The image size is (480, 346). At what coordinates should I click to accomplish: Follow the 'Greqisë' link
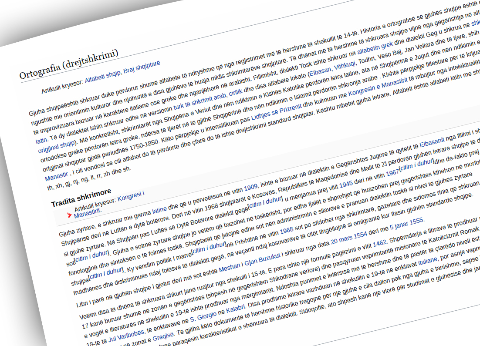click(163, 337)
